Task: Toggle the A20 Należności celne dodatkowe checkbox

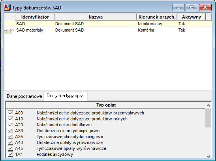Action: [x=11, y=125]
